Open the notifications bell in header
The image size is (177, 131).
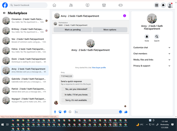pos(163,5)
